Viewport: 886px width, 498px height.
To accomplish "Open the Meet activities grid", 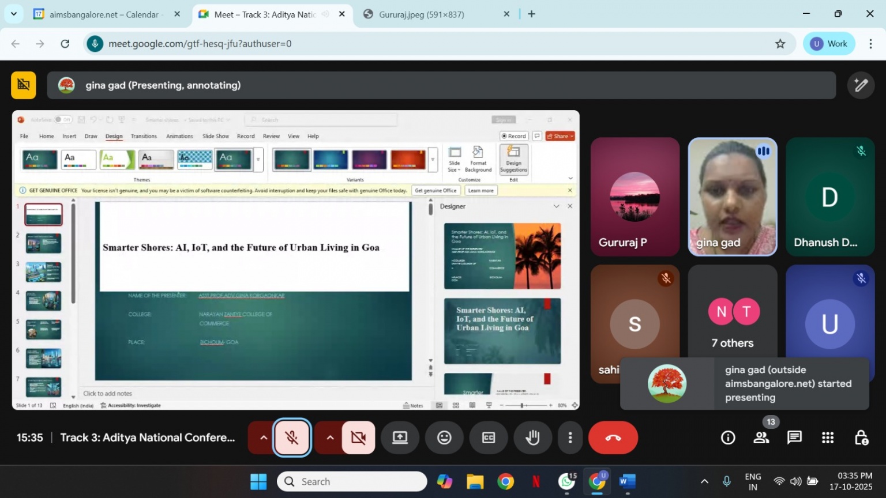I will coord(828,438).
